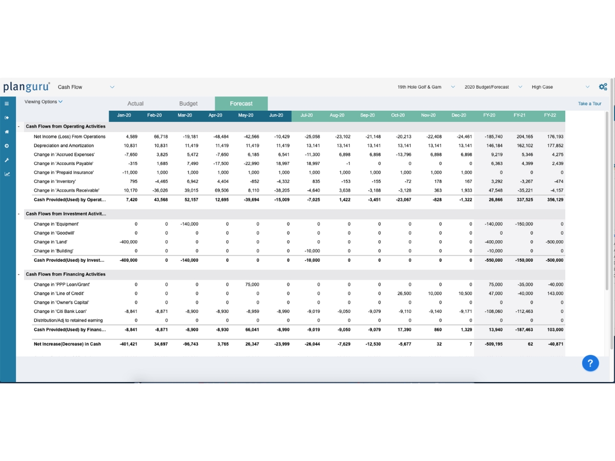Click the Change in 'Land' row label

tap(51, 242)
